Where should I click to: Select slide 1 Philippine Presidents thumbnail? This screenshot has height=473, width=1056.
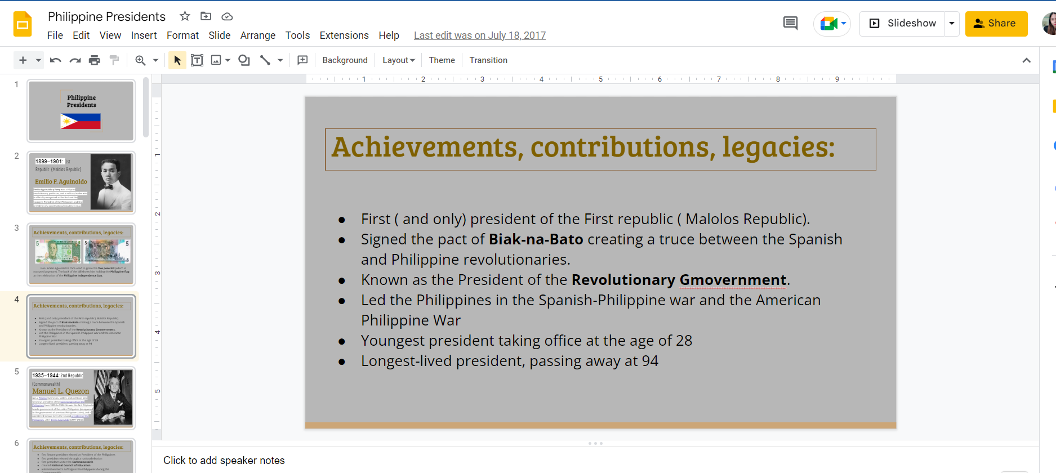(x=82, y=111)
